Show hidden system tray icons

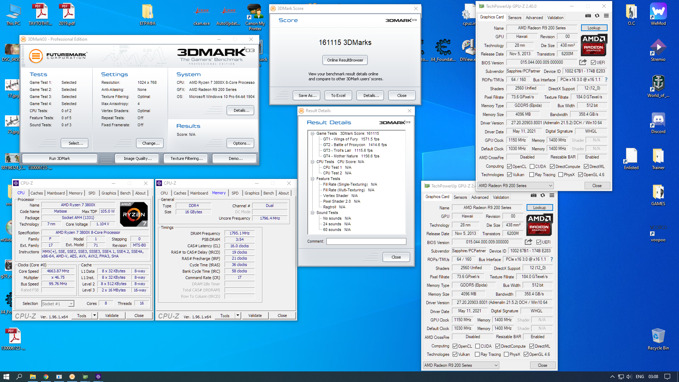(612, 377)
